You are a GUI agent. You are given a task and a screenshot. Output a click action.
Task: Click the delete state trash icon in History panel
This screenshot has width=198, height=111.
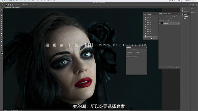pos(156,39)
